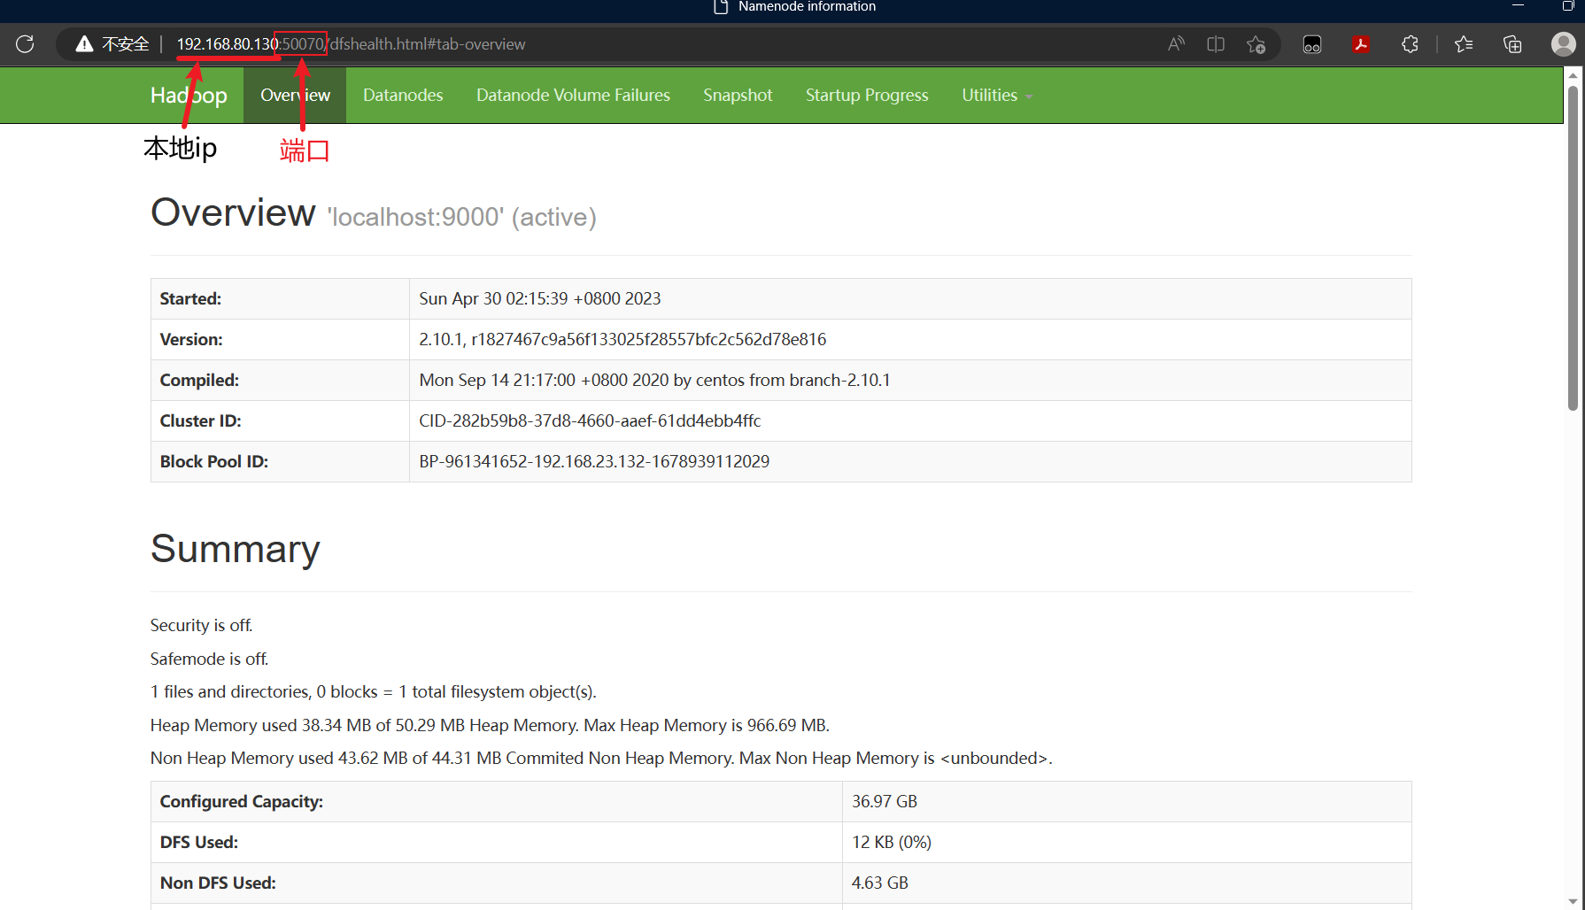
Task: Click DFS Used value 12 KB (0%)
Action: (x=892, y=842)
